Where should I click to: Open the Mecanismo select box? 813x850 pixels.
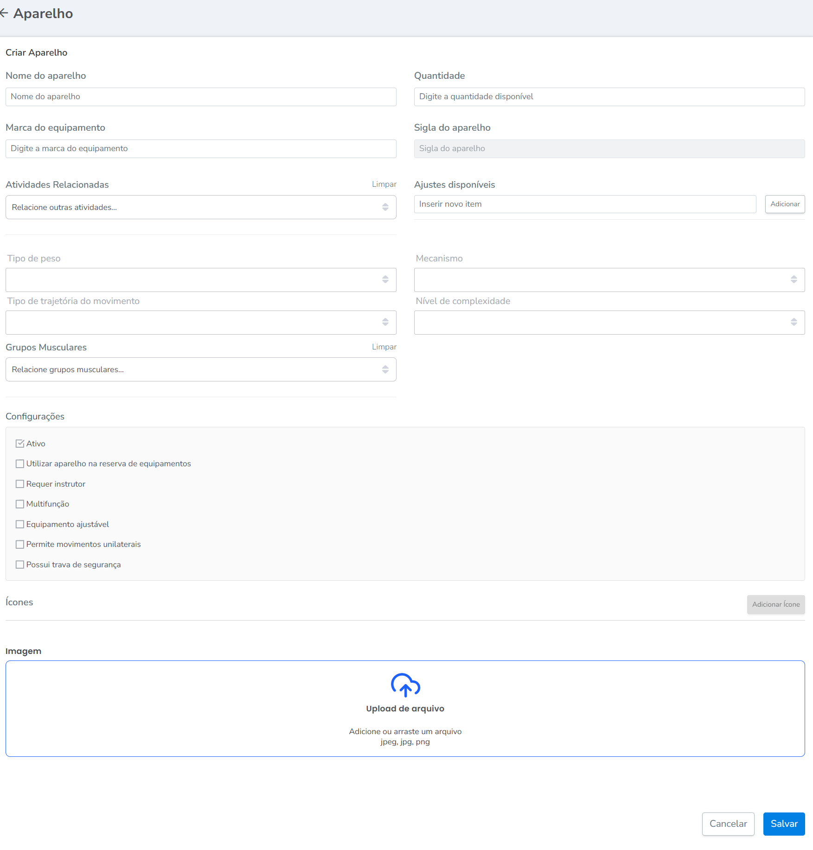[609, 279]
